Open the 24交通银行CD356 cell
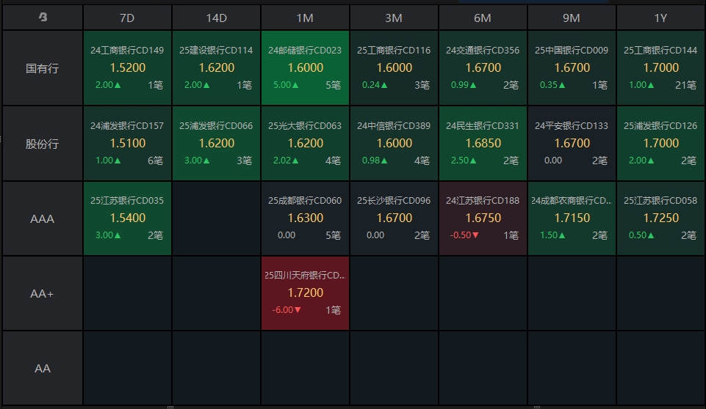The width and height of the screenshot is (706, 409). (483, 68)
